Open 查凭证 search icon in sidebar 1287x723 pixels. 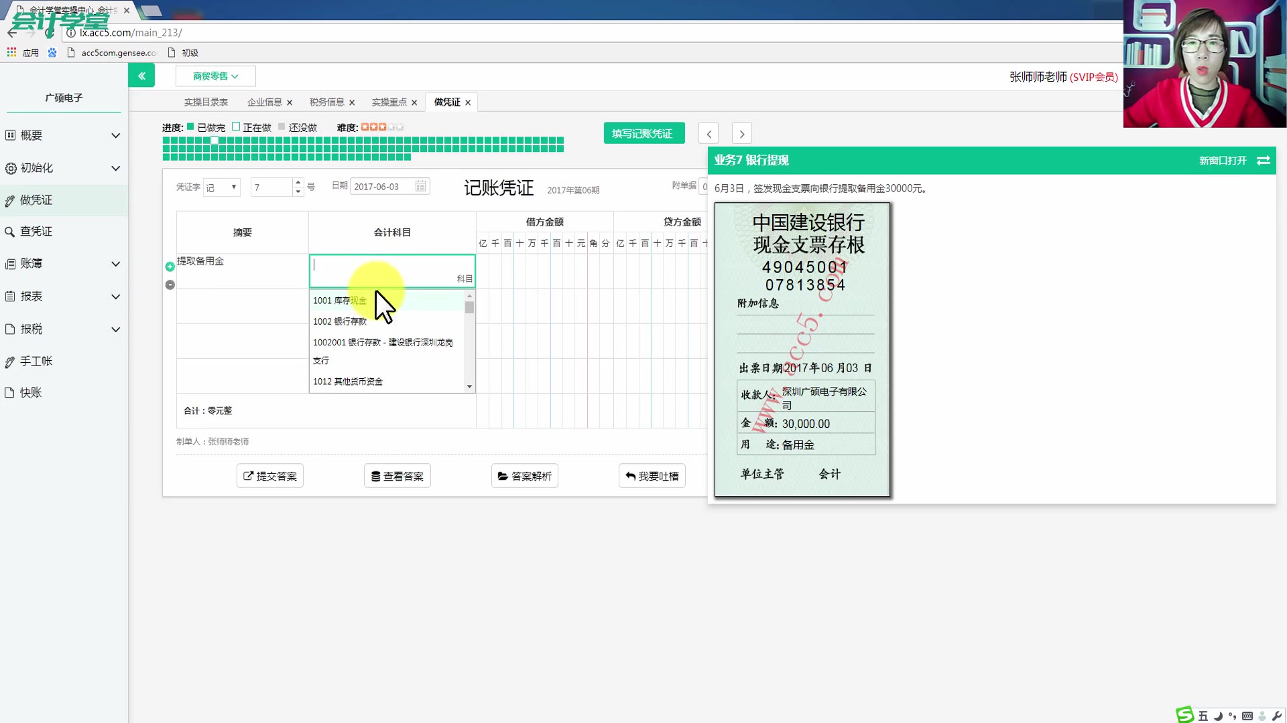(9, 231)
